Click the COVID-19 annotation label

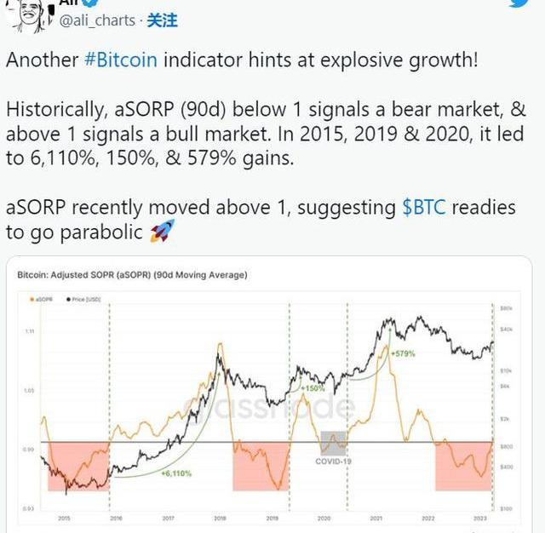[333, 461]
